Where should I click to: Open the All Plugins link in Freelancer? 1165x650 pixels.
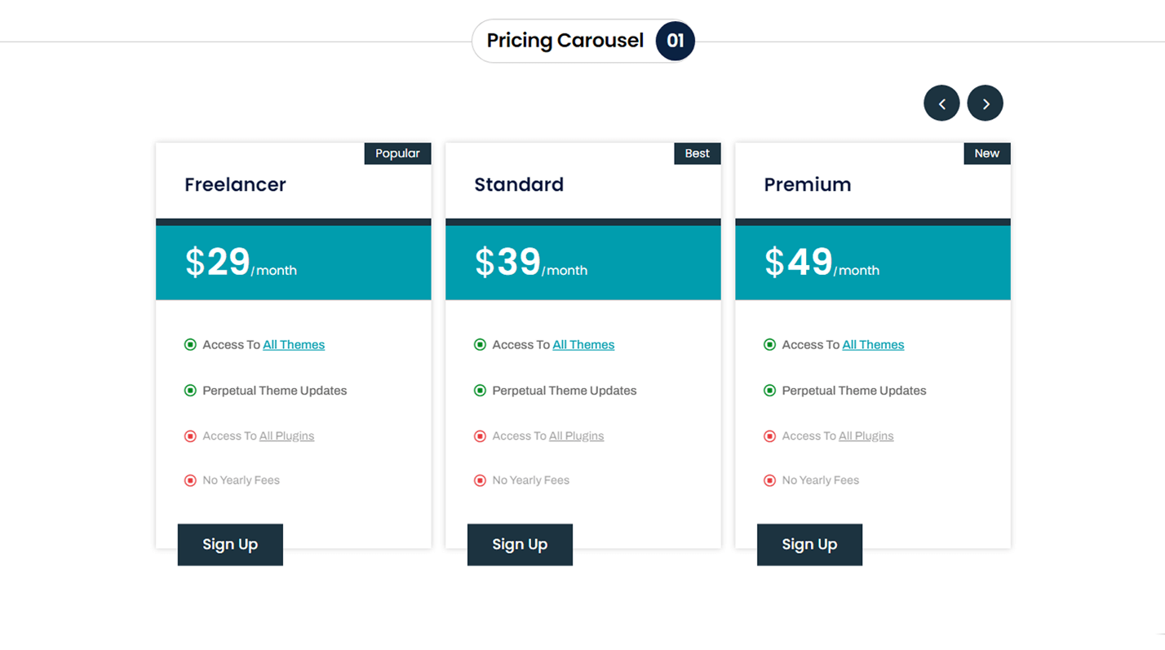tap(286, 436)
